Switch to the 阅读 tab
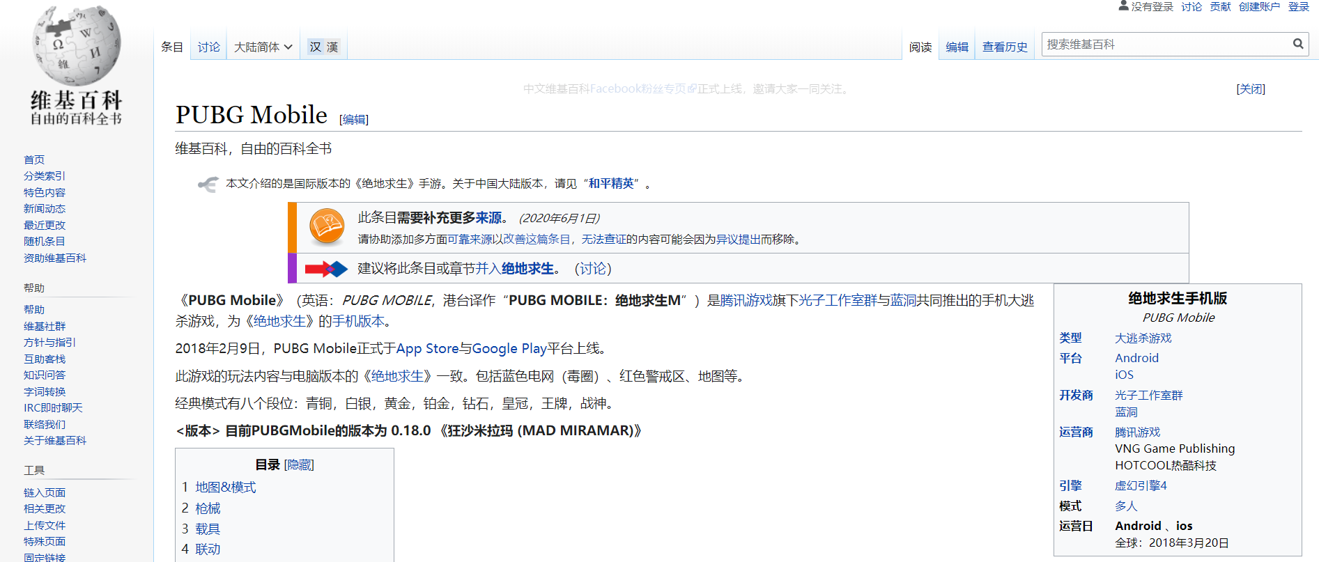 920,47
